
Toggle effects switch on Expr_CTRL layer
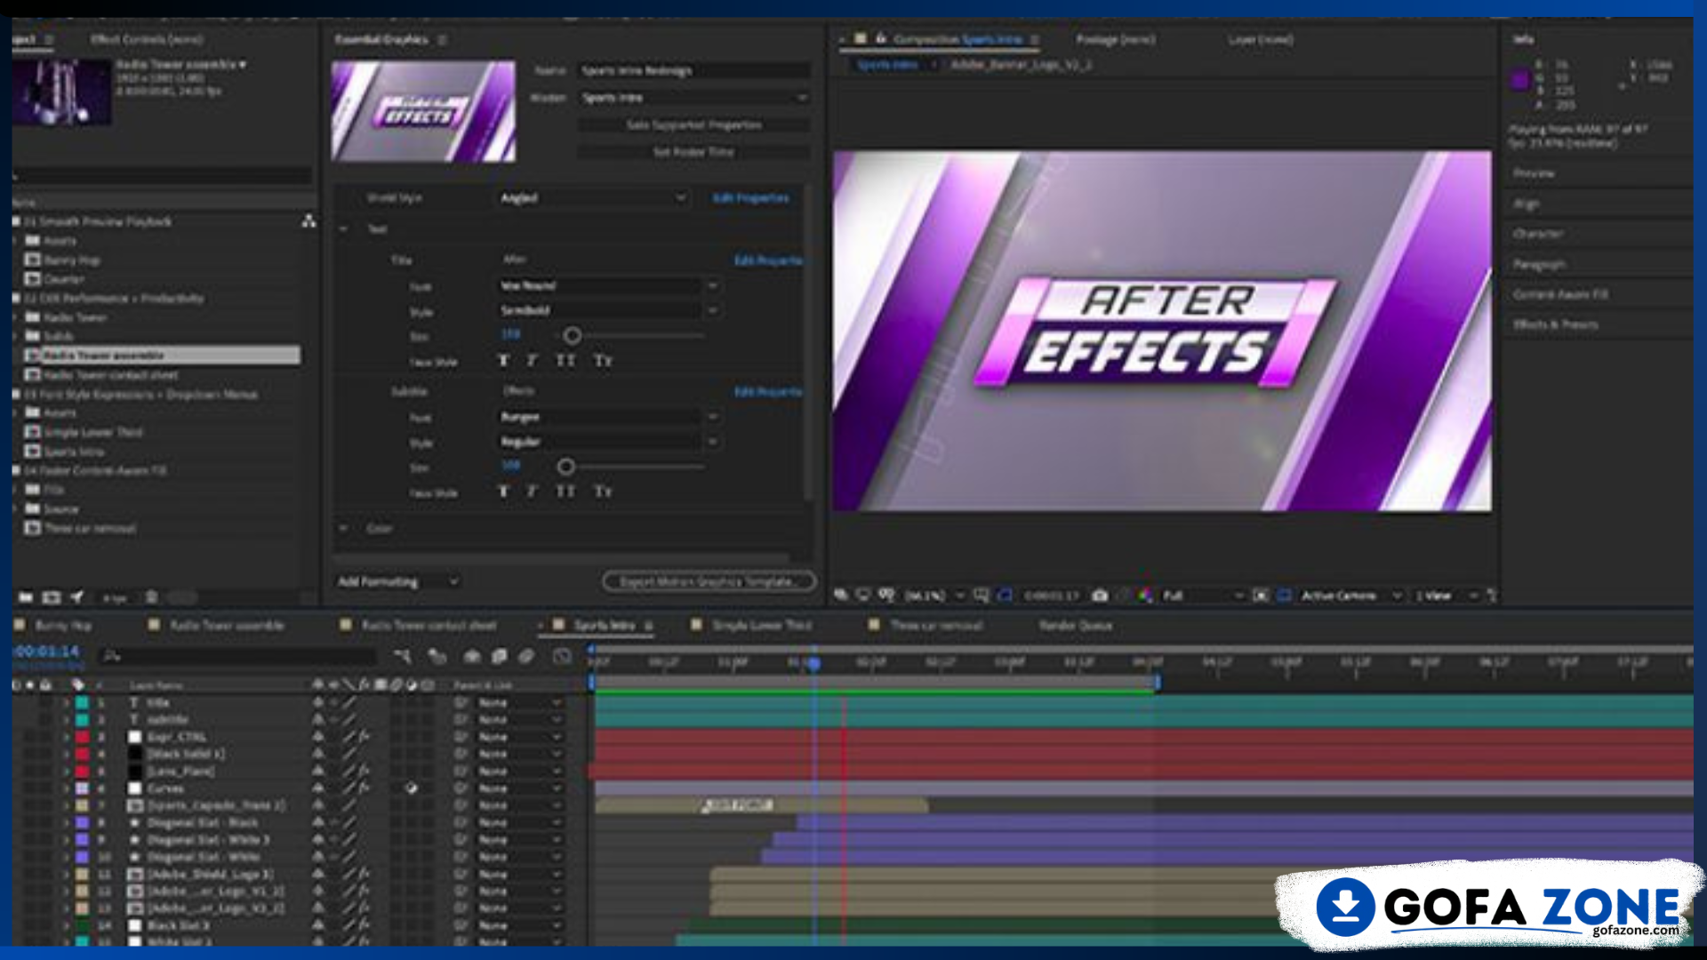click(x=364, y=737)
